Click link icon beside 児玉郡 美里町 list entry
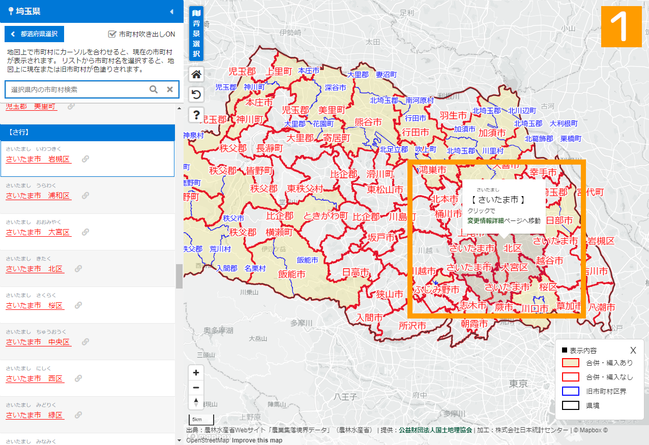The image size is (649, 445). 71,106
